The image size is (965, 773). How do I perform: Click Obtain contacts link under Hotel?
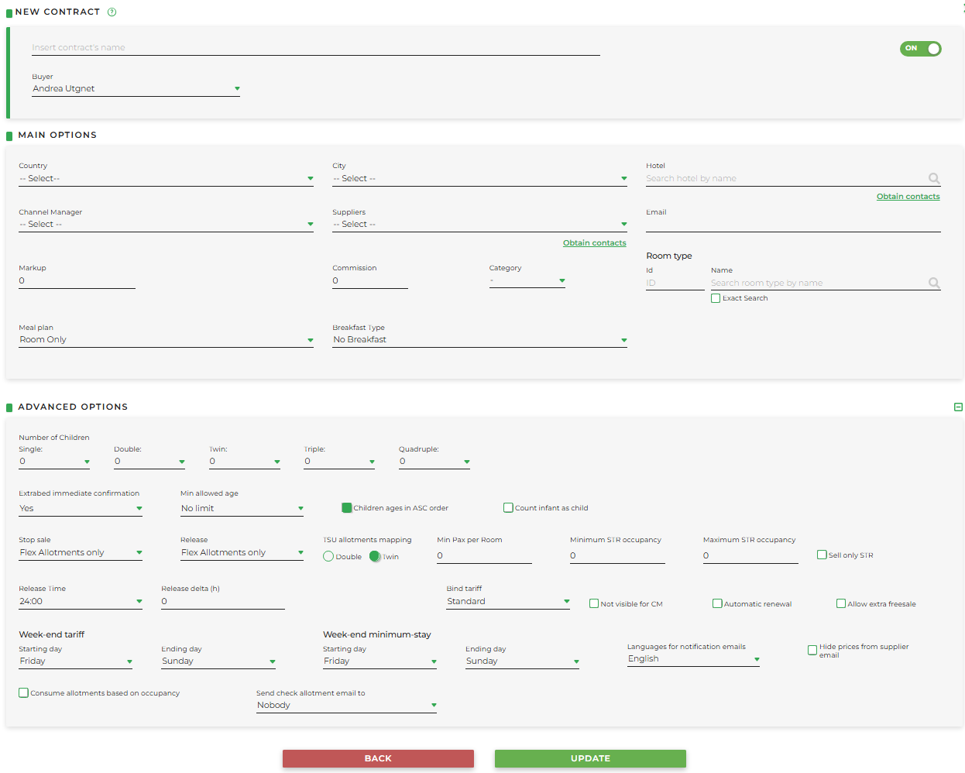pos(908,197)
